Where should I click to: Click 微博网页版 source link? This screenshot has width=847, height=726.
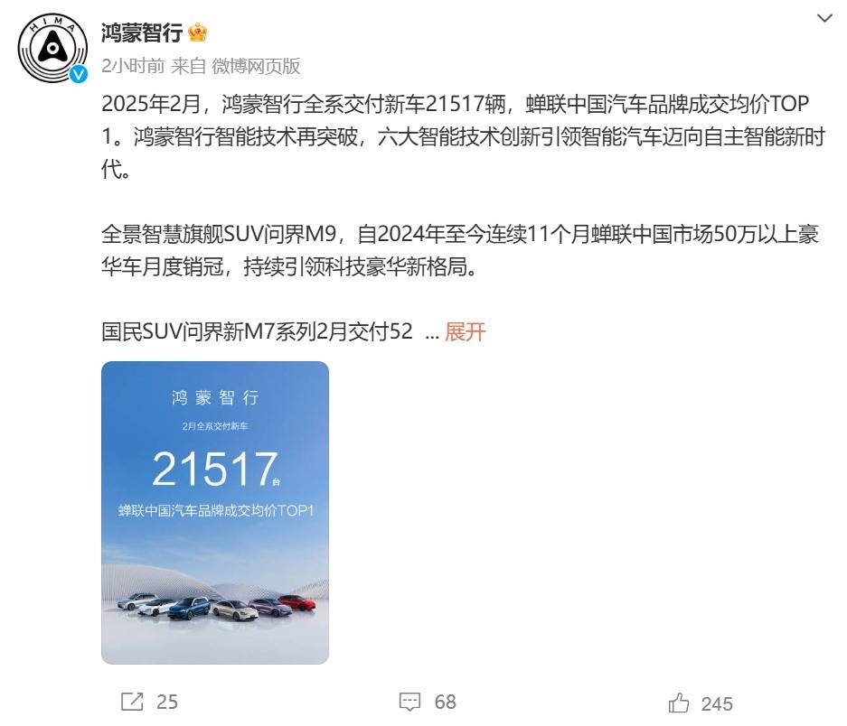(x=256, y=66)
